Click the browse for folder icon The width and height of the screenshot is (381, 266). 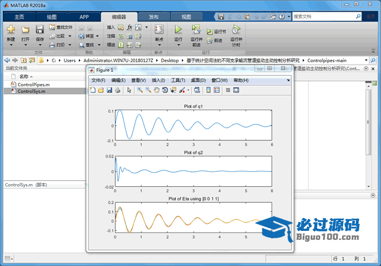[32, 60]
